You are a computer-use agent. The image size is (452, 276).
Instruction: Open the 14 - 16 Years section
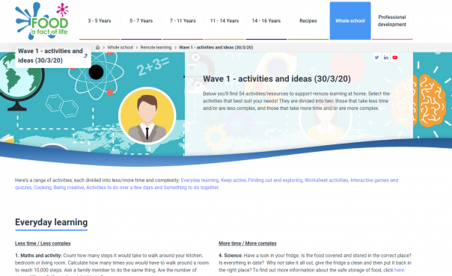pos(266,21)
